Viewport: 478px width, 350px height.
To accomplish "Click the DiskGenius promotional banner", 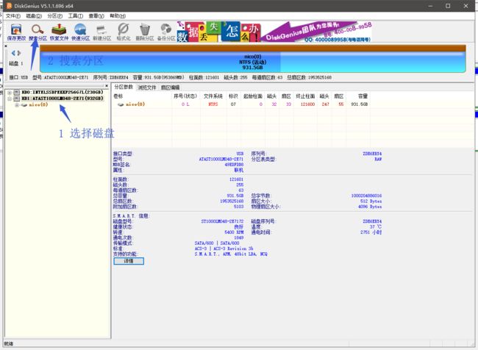I will point(274,32).
